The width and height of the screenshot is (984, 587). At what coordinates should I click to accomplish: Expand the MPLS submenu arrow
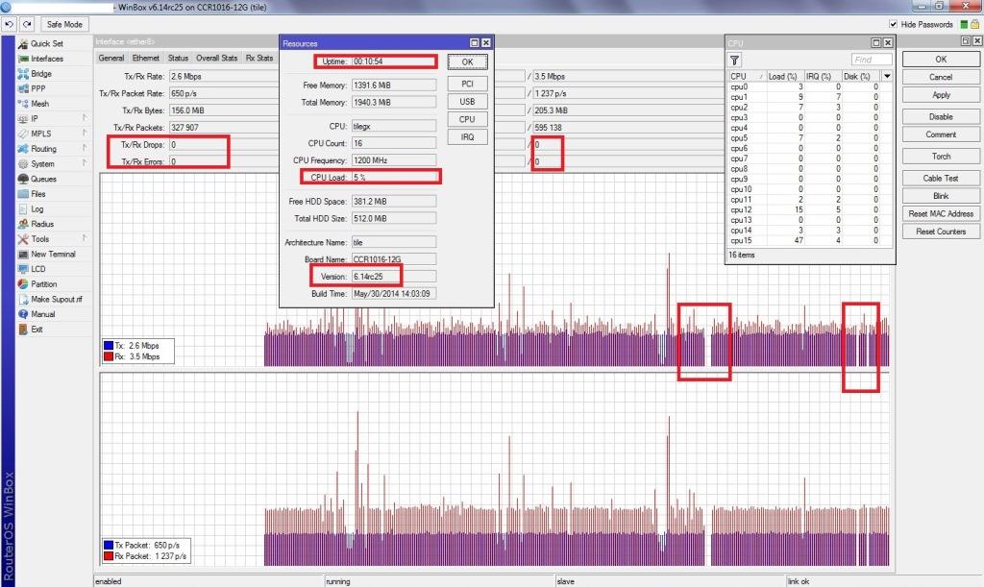[x=85, y=133]
